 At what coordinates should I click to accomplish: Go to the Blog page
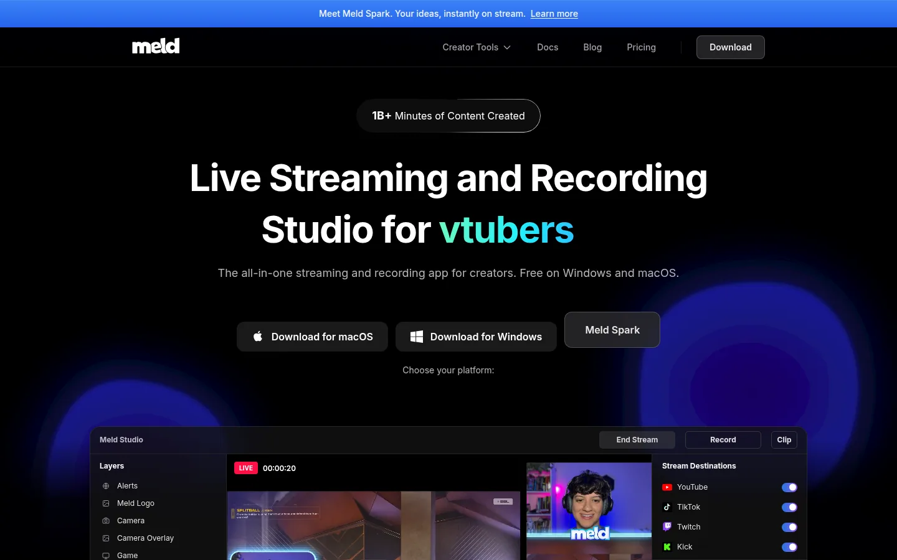592,47
